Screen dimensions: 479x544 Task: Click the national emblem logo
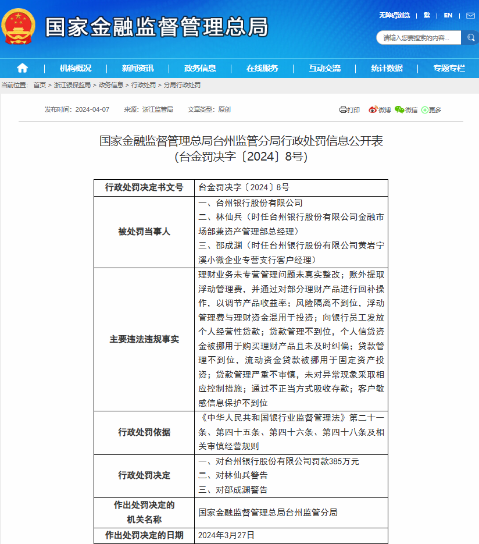(18, 27)
